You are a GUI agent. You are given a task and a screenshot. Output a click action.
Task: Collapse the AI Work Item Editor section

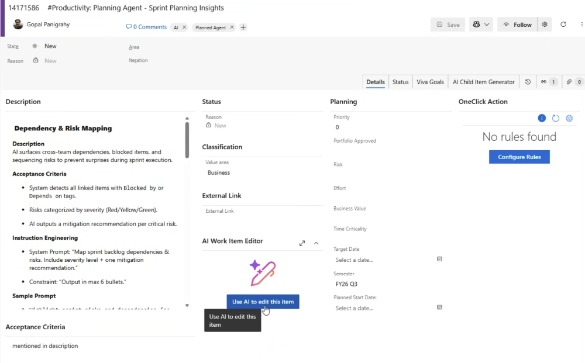click(315, 243)
